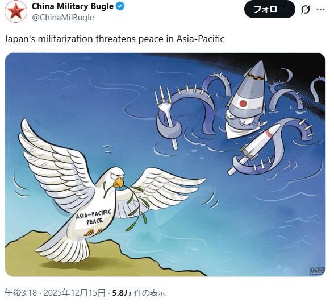The image size is (334, 306).
Task: Click the post date 2025年12月15日
Action: click(74, 293)
